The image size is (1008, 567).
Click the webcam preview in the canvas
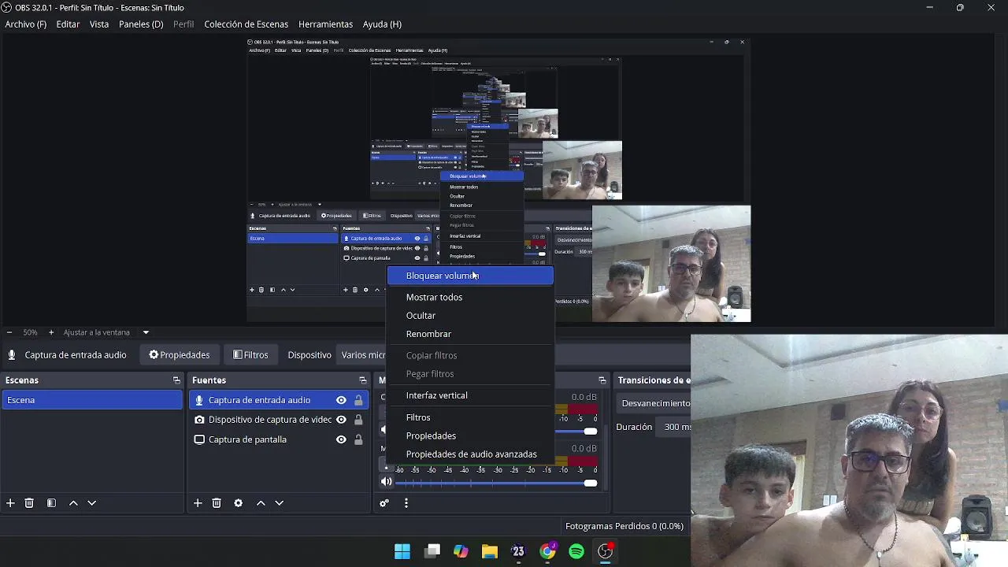(x=671, y=264)
